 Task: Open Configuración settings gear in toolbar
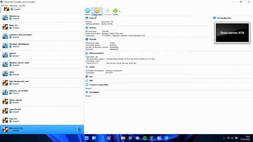click(x=97, y=11)
